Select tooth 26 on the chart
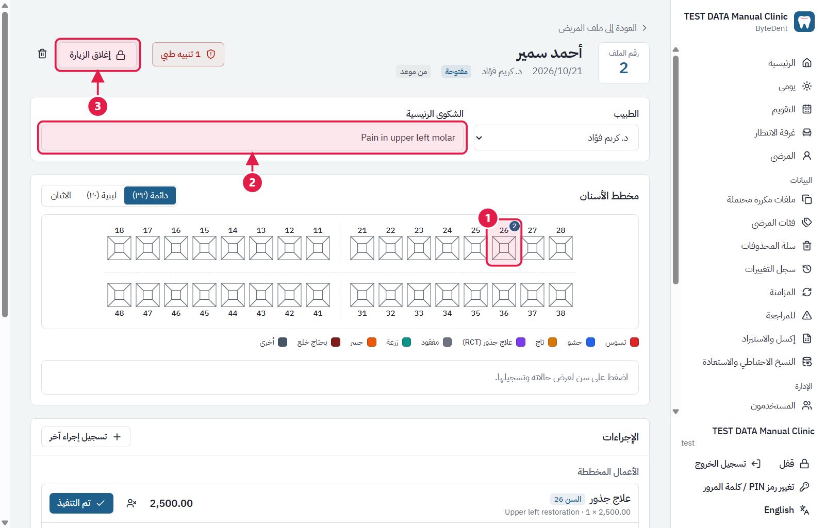Image resolution: width=825 pixels, height=528 pixels. pos(504,248)
